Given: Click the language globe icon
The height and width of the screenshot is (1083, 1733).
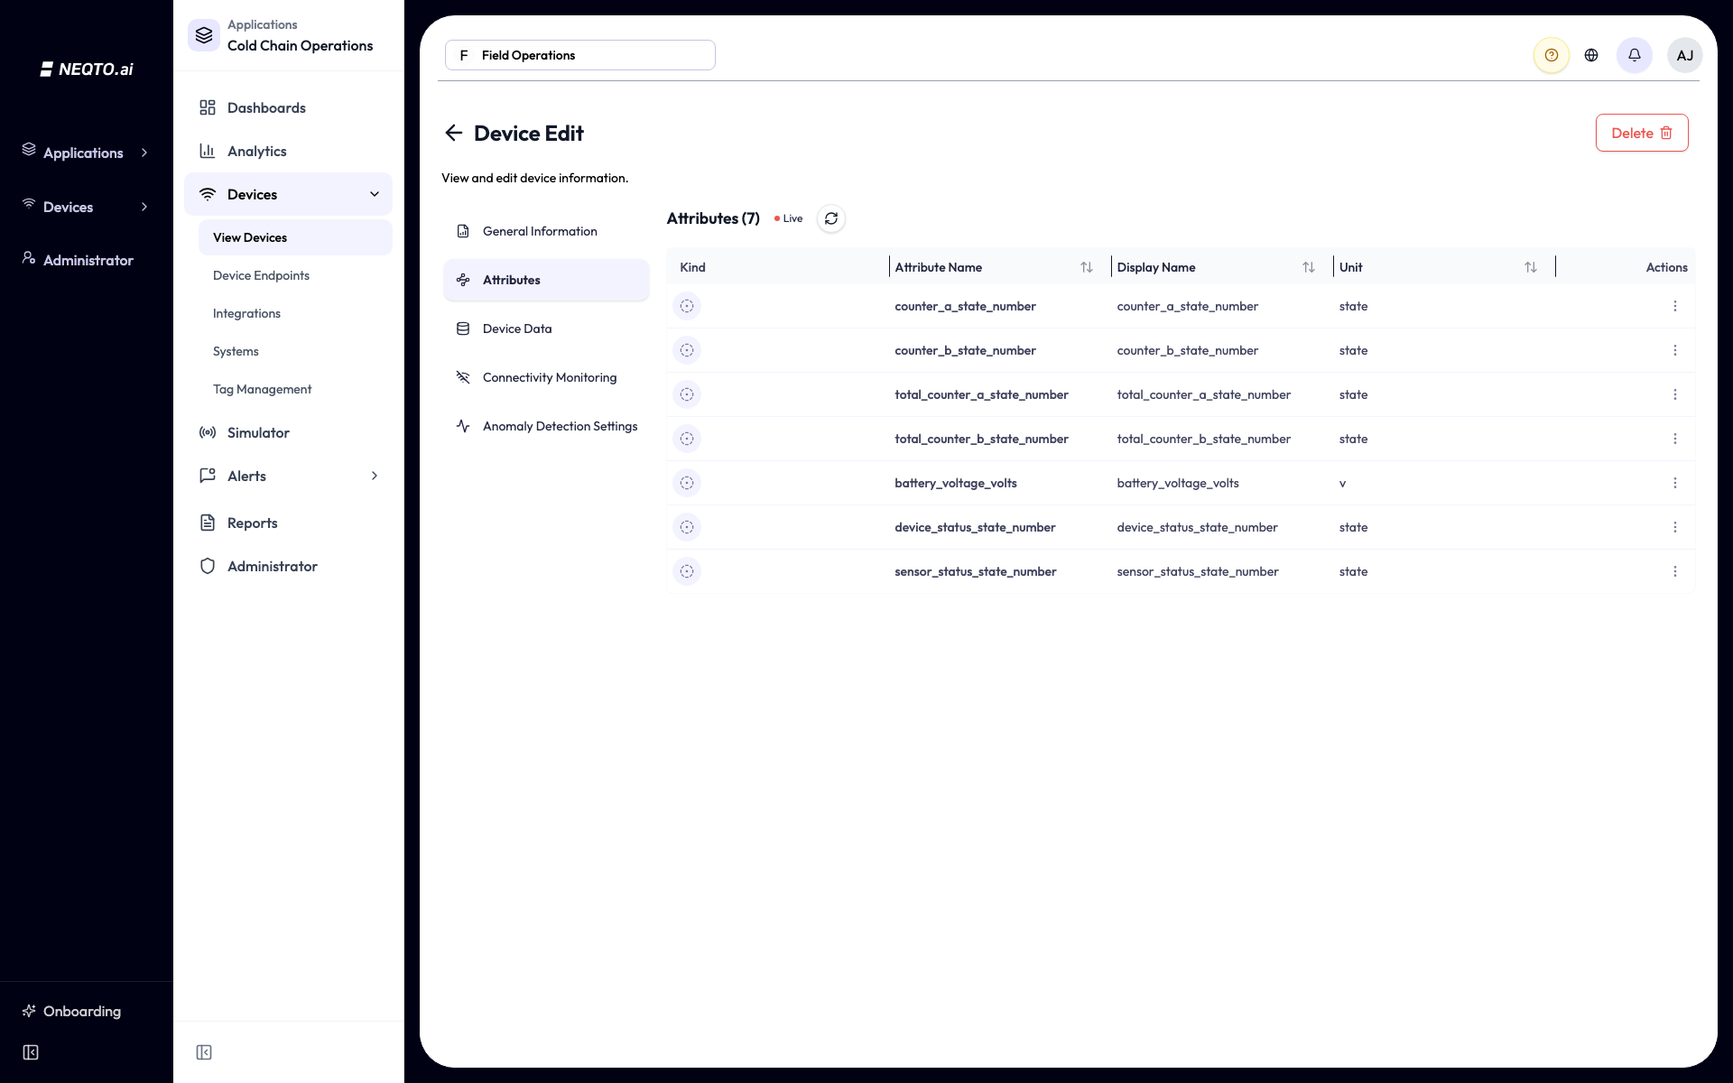Looking at the screenshot, I should pos(1591,55).
